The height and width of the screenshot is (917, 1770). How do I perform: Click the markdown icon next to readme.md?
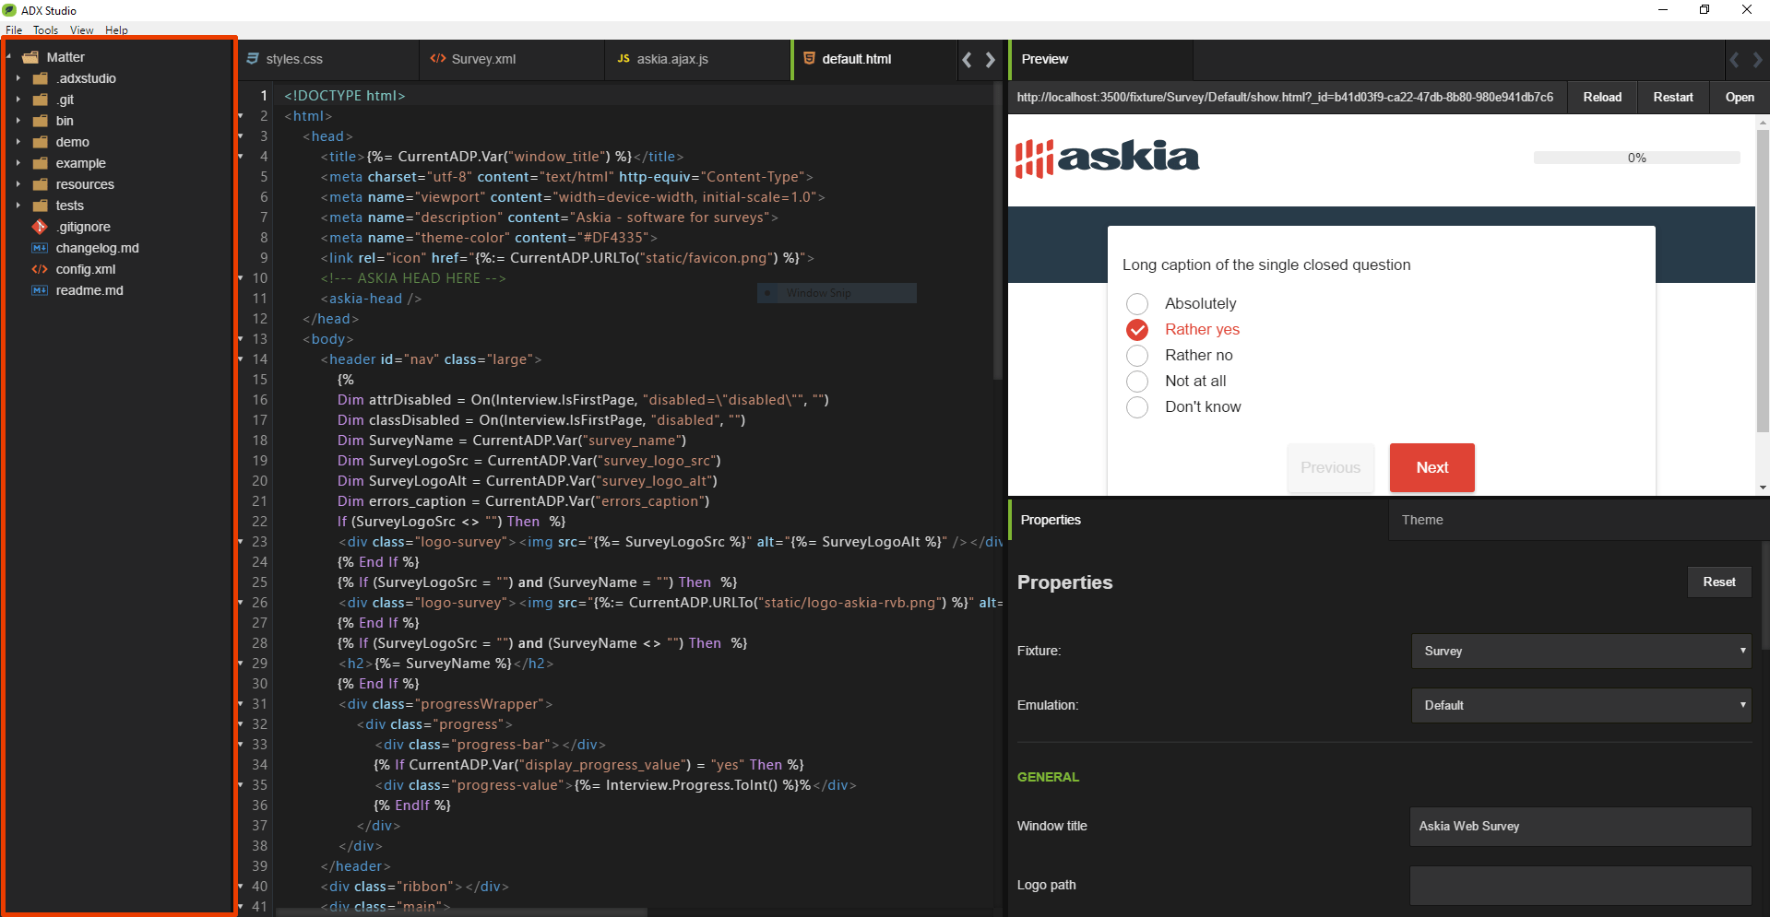(39, 290)
